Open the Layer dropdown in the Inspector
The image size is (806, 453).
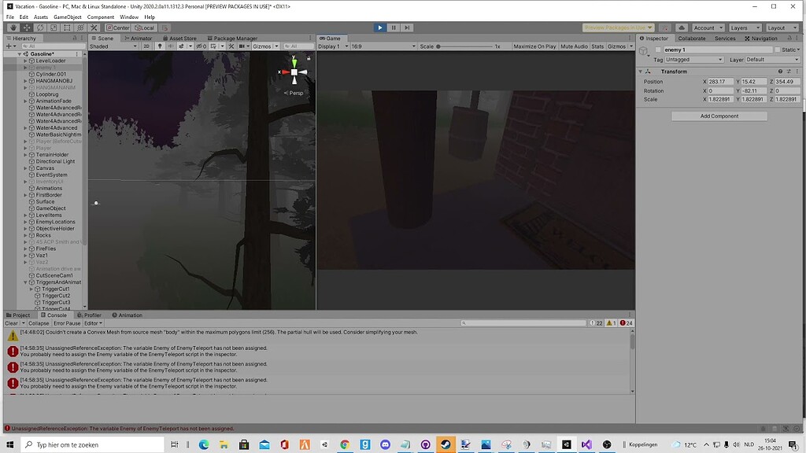pos(771,59)
